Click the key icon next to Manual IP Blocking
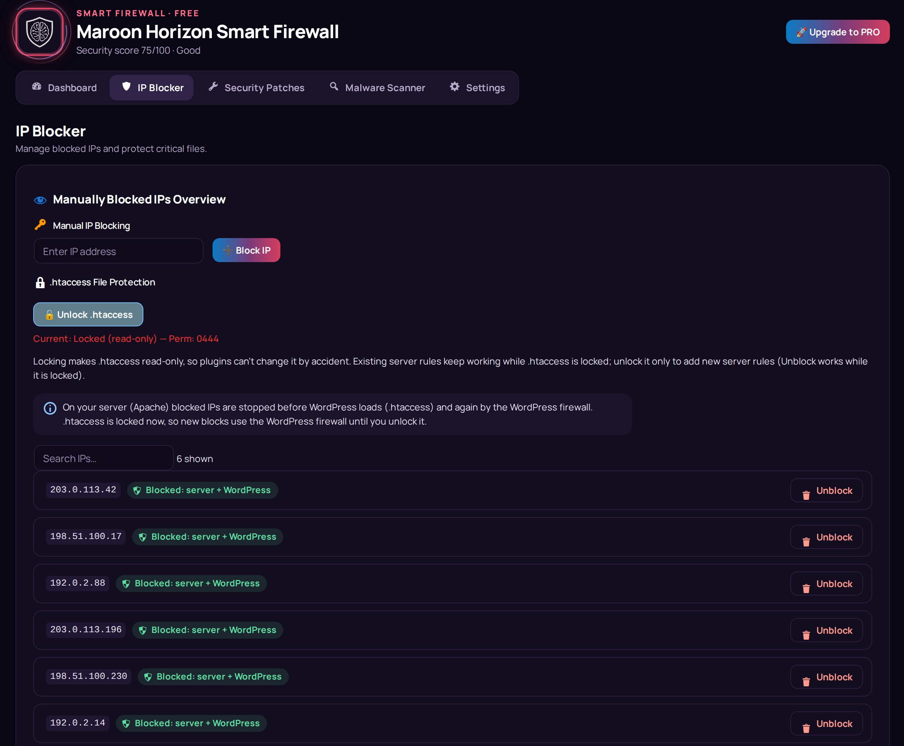This screenshot has height=746, width=904. point(40,225)
